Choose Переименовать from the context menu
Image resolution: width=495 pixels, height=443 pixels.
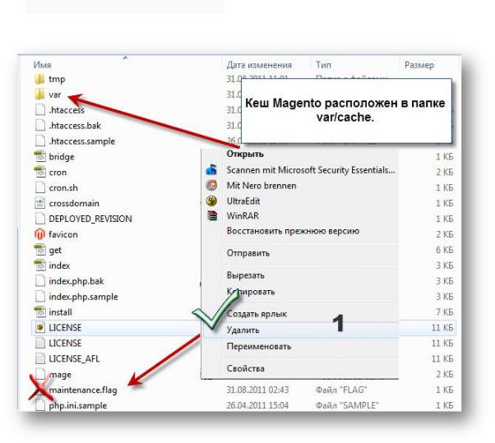coord(259,346)
